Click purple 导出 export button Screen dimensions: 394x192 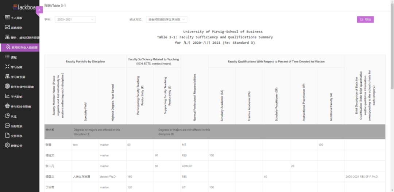pyautogui.click(x=365, y=19)
